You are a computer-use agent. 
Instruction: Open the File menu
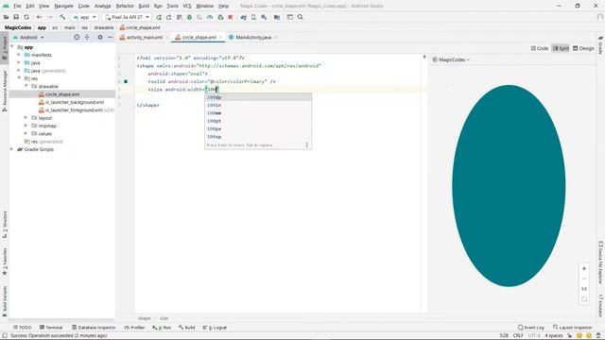[17, 6]
